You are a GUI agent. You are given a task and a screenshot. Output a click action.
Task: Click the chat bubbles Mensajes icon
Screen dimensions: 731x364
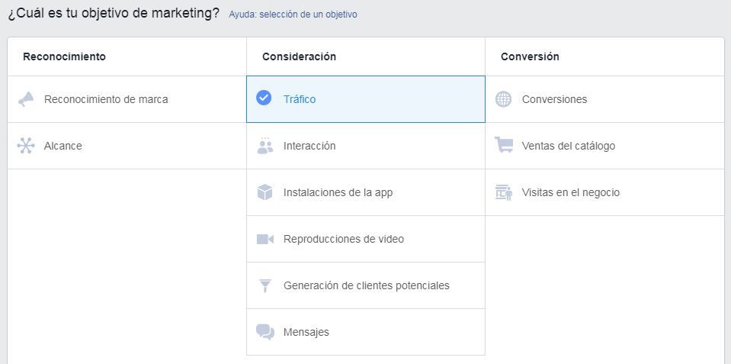click(x=265, y=332)
